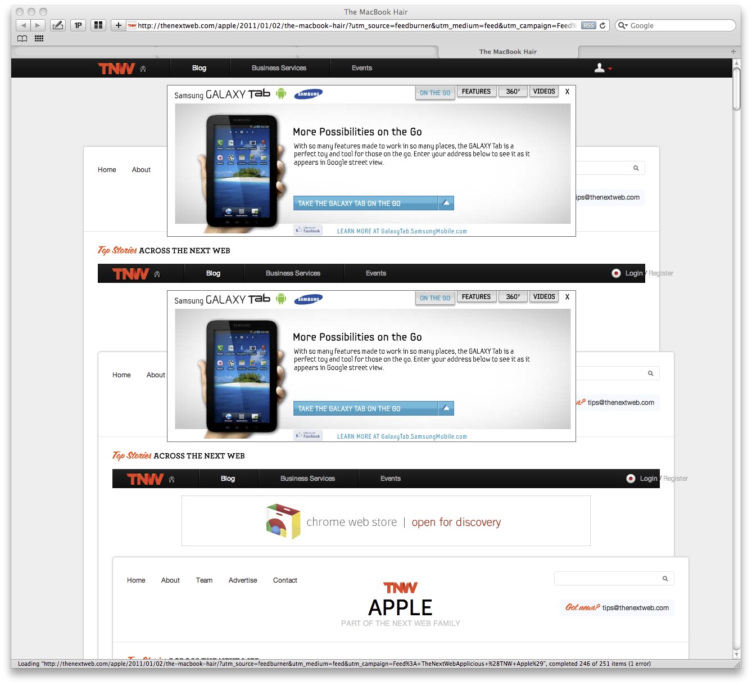Screen dimensions: 752x685
Task: Open the Top Sites grid icon
Action: click(98, 25)
